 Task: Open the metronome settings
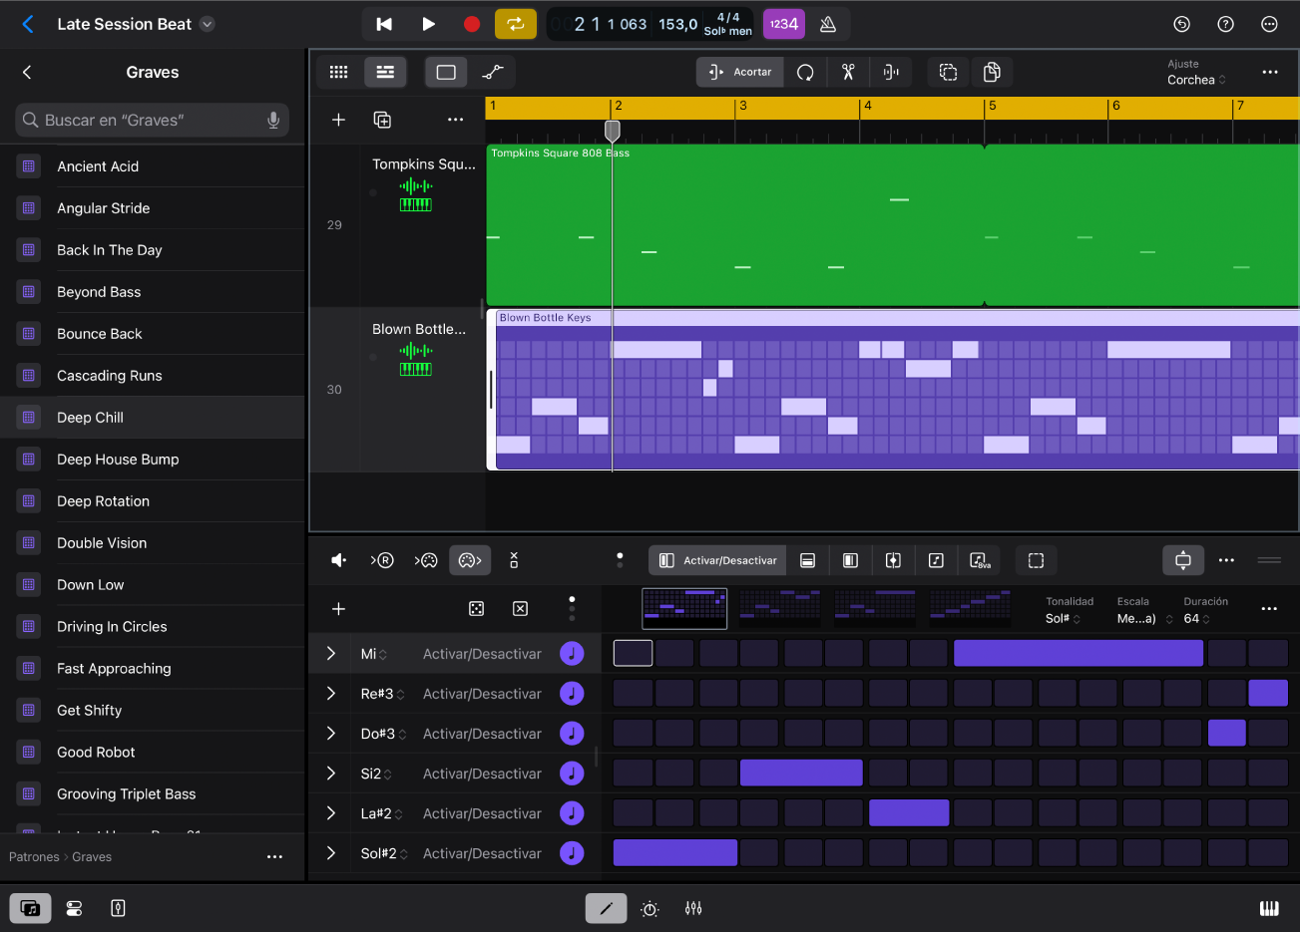pos(828,23)
